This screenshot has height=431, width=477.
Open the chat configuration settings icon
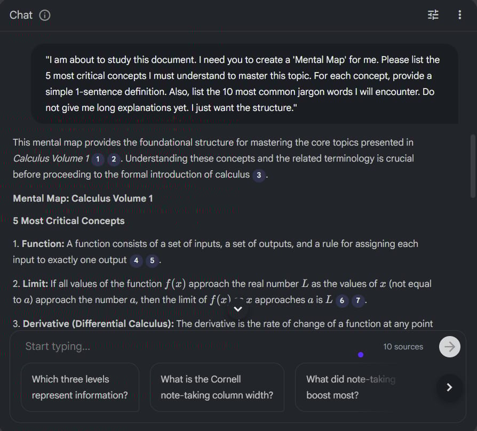pyautogui.click(x=433, y=15)
